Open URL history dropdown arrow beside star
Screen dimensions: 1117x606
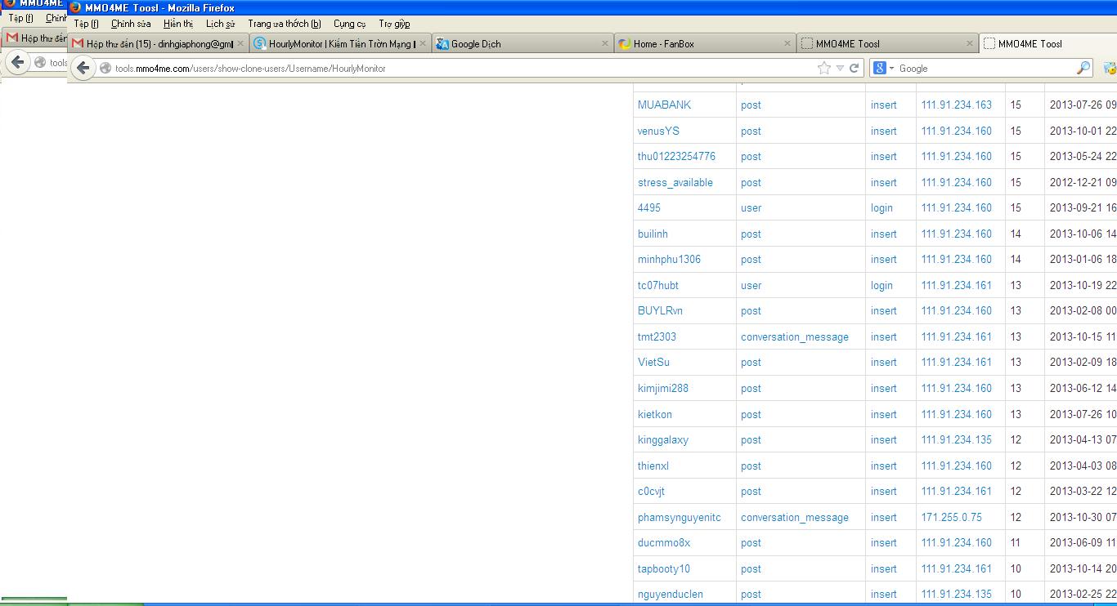840,69
